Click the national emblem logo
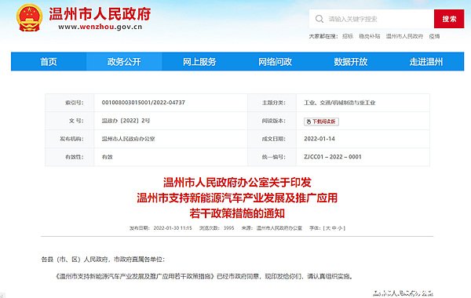The width and height of the screenshot is (471, 298). coord(29,18)
